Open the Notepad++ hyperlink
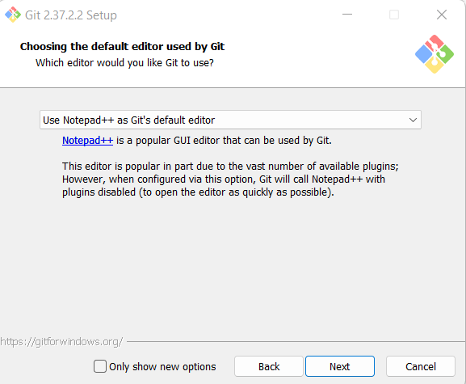Image resolution: width=466 pixels, height=384 pixels. pyautogui.click(x=88, y=140)
